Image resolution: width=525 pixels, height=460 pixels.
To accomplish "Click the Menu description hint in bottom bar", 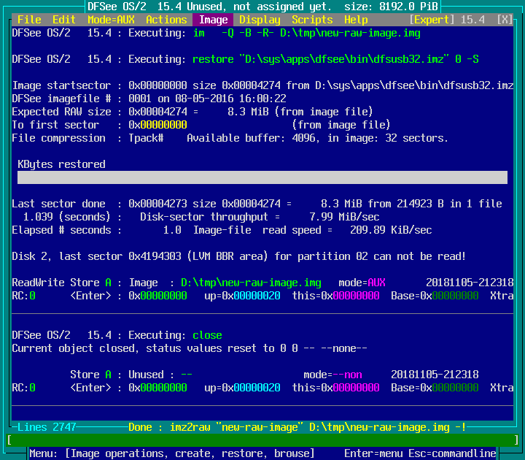I will click(172, 453).
